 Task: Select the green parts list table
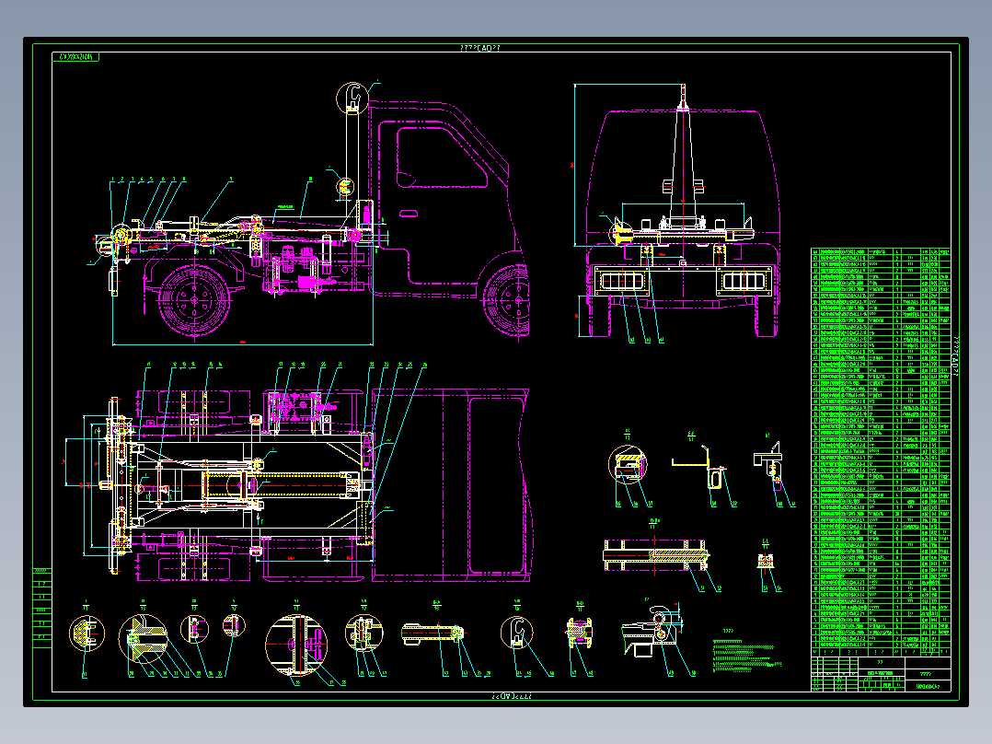pos(881,452)
